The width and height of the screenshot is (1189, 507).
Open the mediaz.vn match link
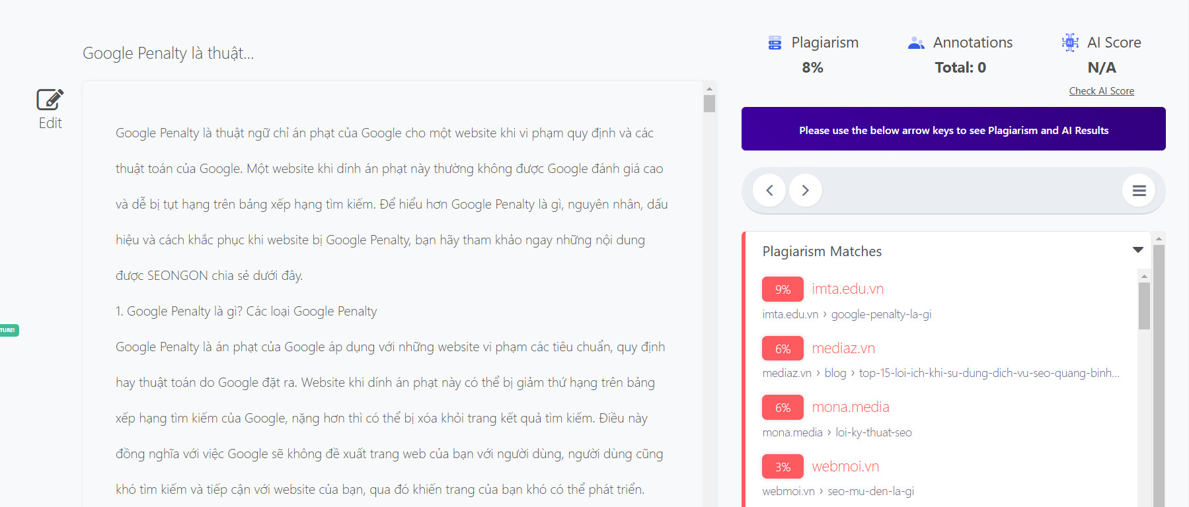click(x=843, y=348)
